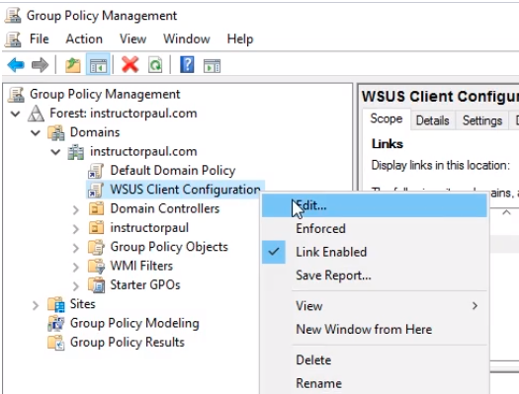The image size is (519, 394).
Task: Click the Group Policy Results icon
Action: point(56,343)
